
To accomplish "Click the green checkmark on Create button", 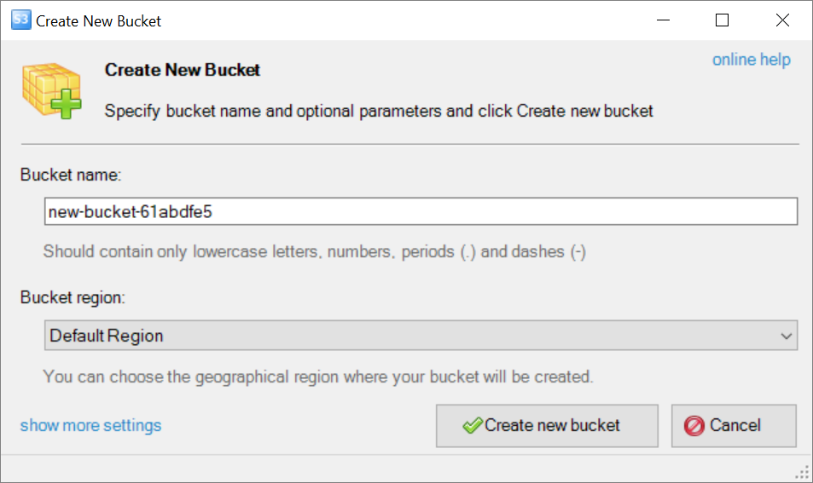I will coord(473,426).
